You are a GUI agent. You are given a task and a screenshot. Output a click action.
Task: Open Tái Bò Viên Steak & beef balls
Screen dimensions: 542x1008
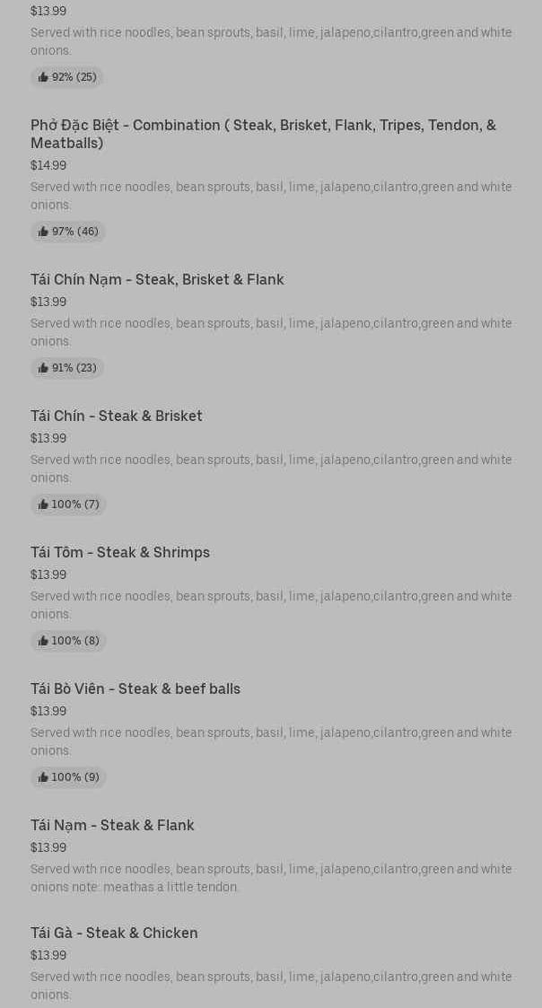(135, 688)
